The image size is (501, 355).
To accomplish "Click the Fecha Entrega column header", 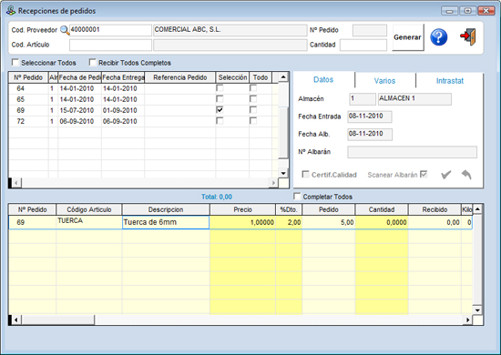I will 123,77.
